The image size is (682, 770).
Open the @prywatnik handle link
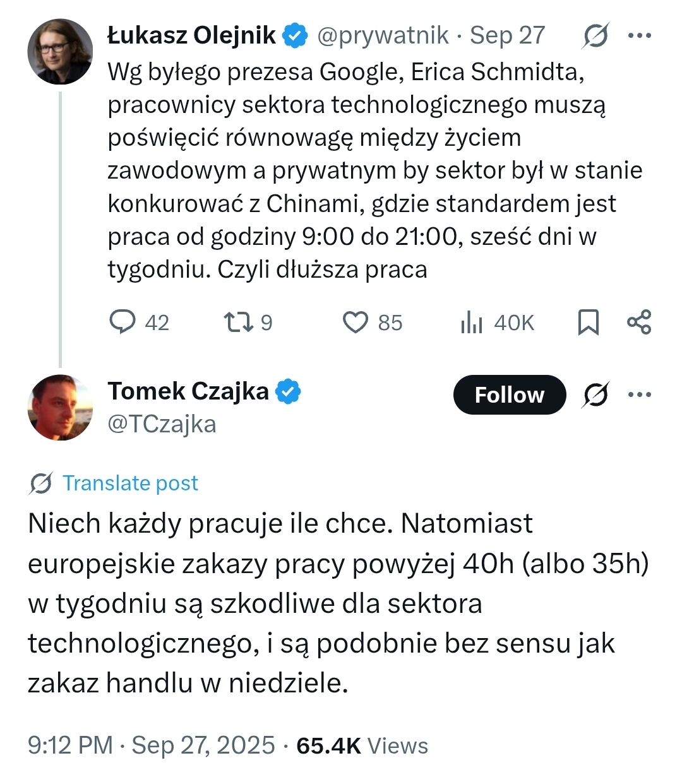pyautogui.click(x=383, y=36)
